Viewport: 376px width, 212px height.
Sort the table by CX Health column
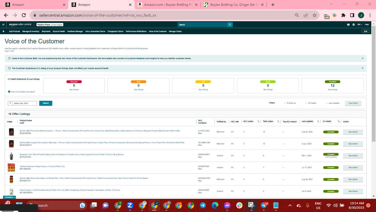(339, 121)
